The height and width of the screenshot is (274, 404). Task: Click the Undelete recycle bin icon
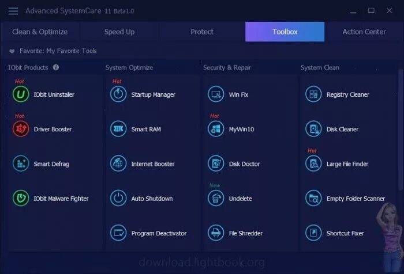(216, 198)
